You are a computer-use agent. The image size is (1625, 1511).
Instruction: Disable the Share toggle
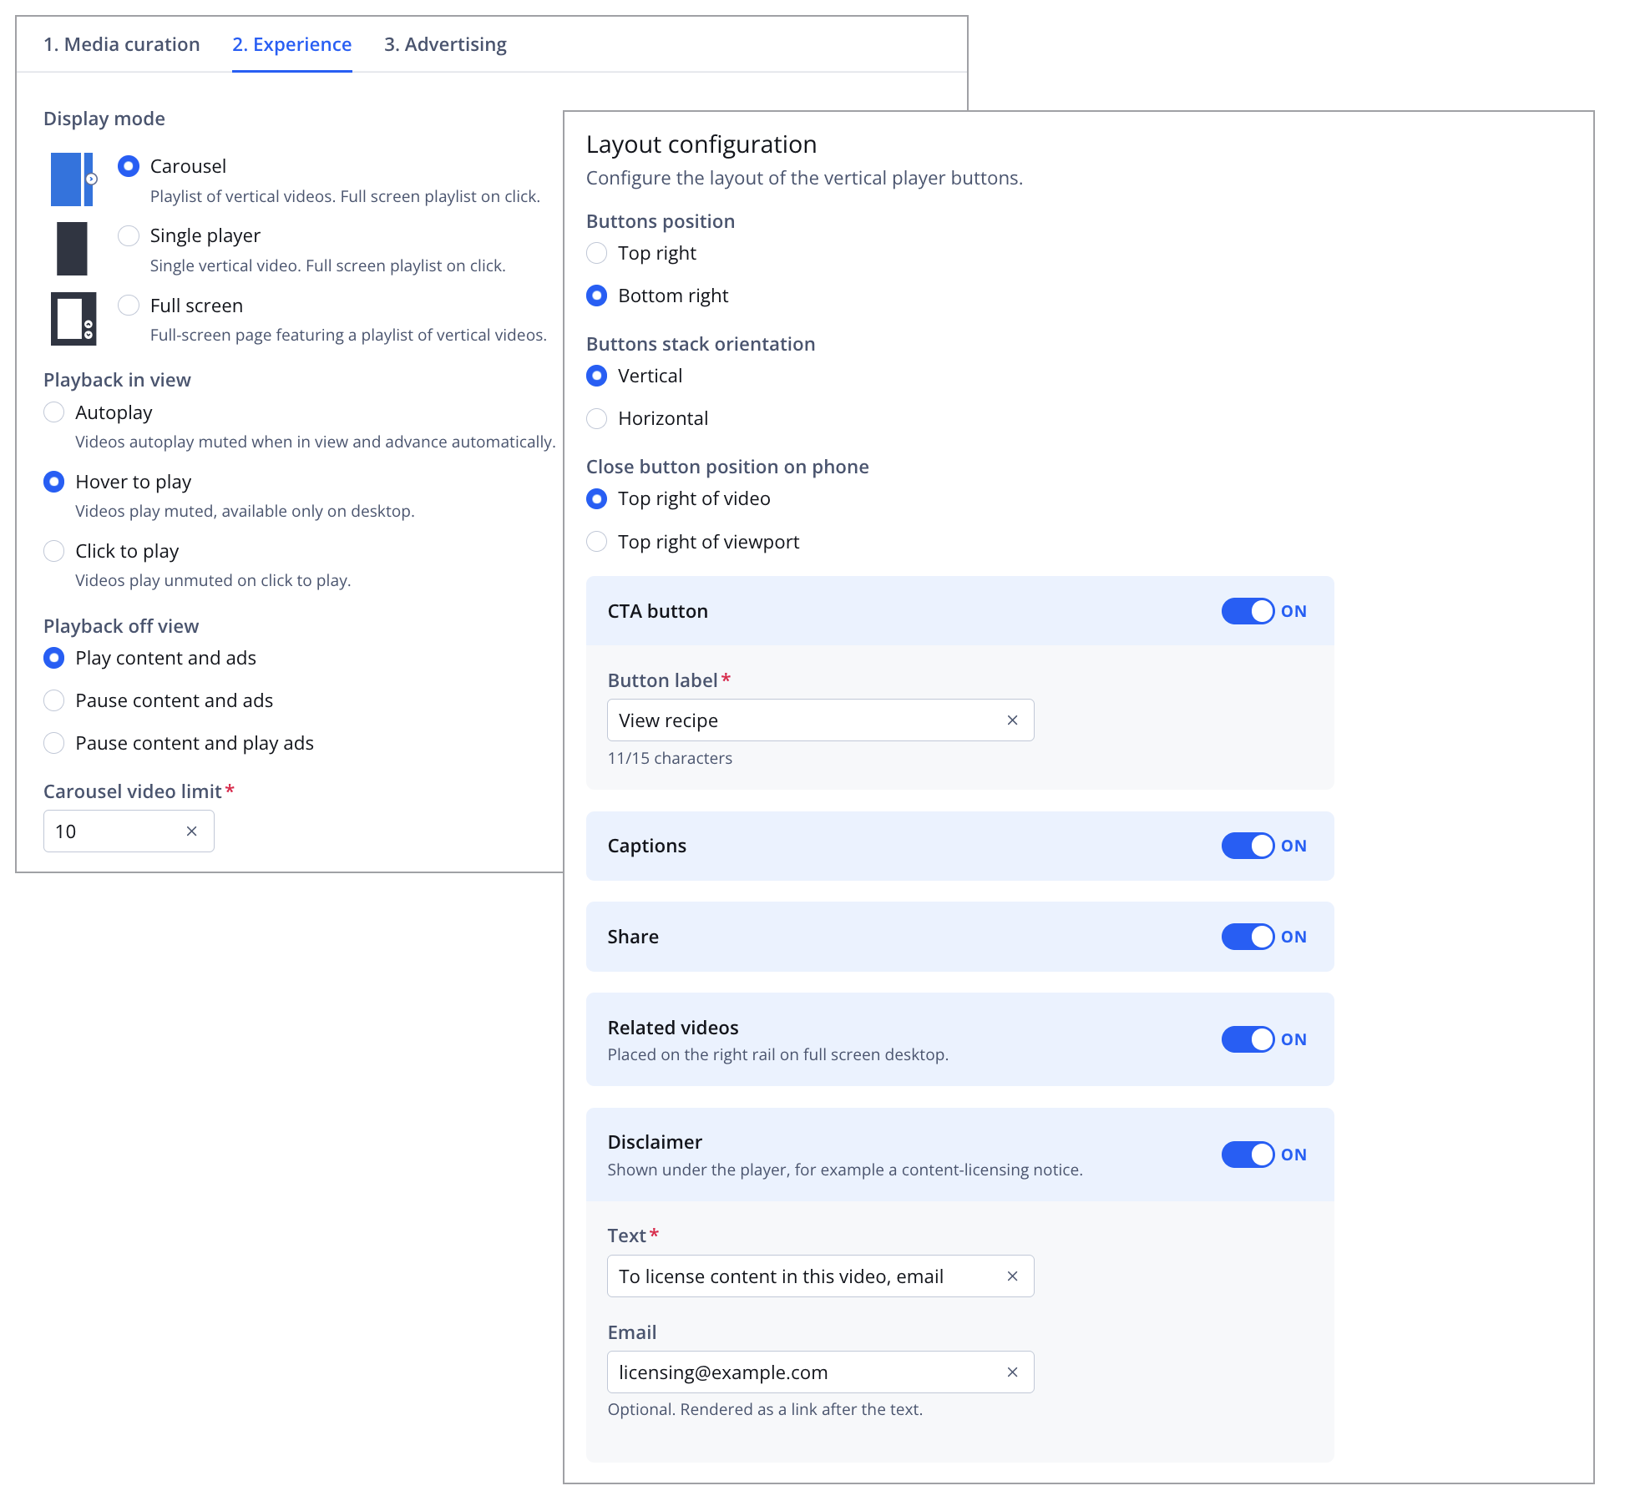1248,937
